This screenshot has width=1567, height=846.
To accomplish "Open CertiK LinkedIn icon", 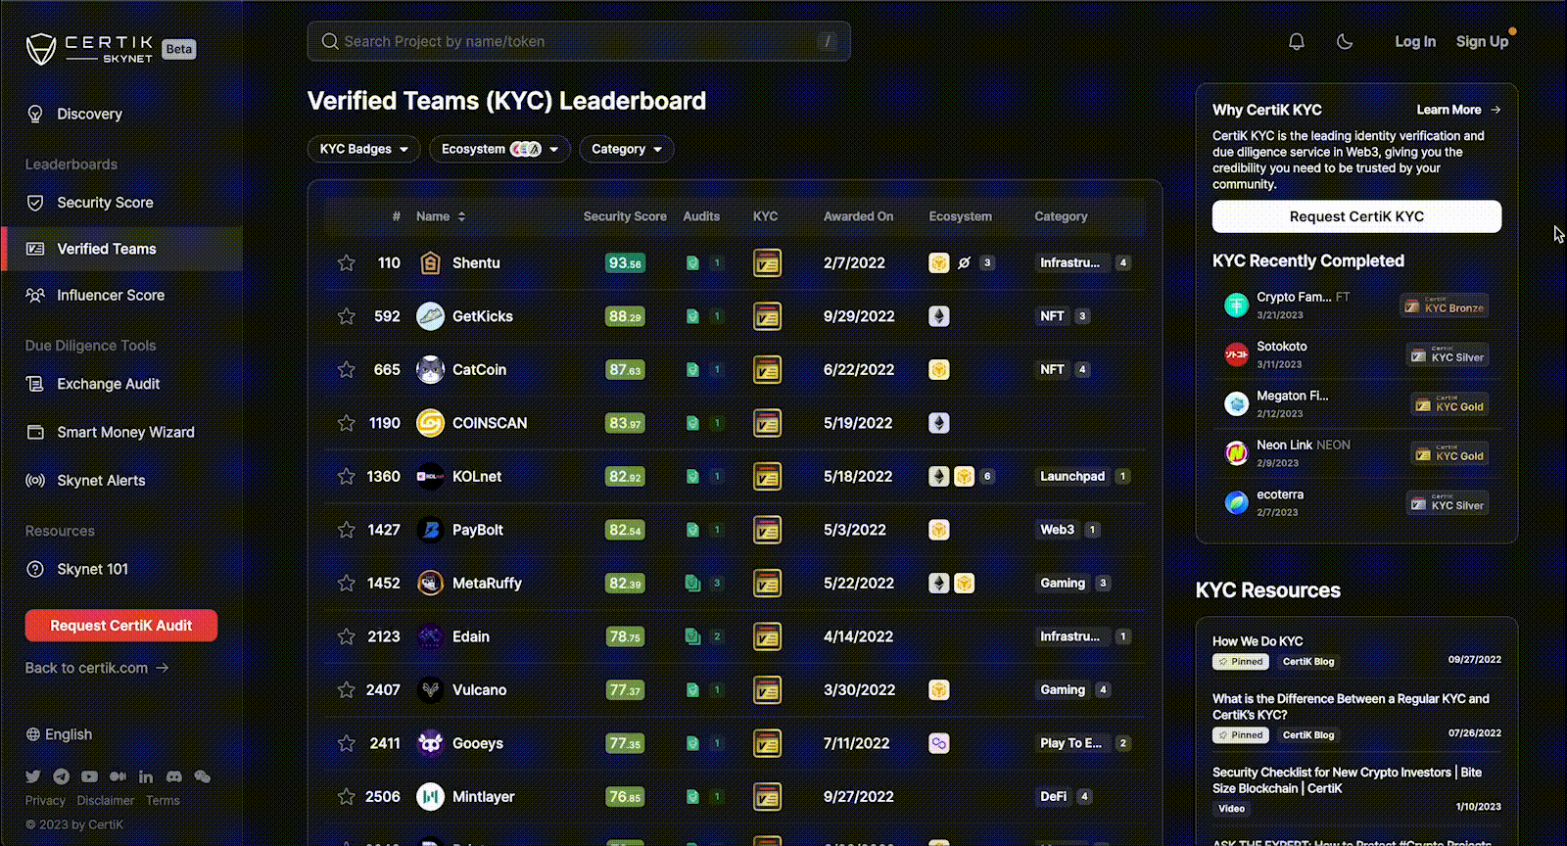I will [x=146, y=776].
